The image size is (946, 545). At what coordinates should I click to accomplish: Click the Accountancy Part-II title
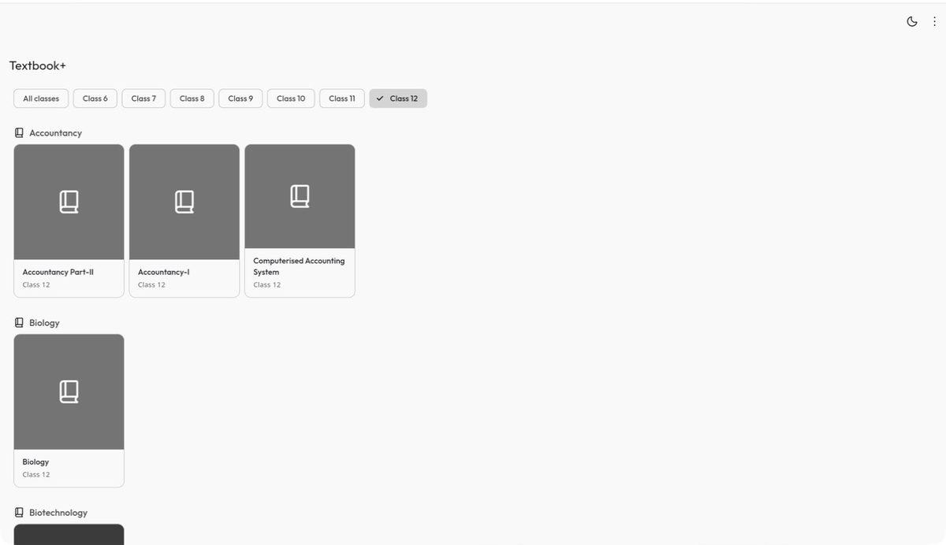pos(58,272)
